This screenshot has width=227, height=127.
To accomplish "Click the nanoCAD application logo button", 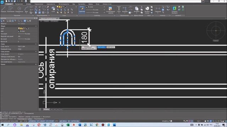I will tap(2, 2).
